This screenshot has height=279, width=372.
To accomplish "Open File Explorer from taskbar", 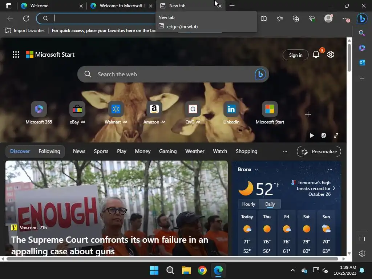I will [186, 270].
